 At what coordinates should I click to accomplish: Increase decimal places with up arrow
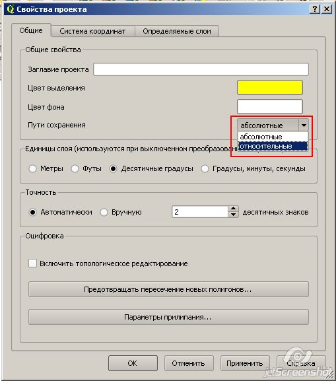pos(233,209)
